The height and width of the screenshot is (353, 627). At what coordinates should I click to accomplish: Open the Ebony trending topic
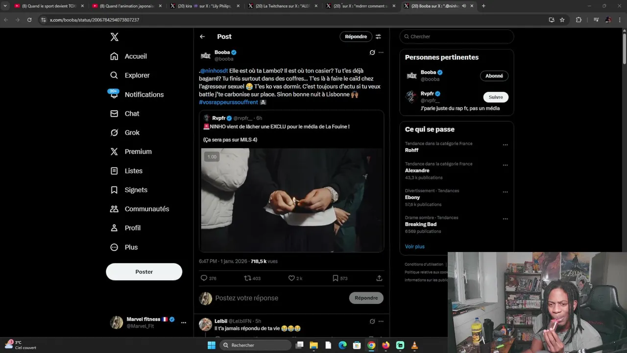(x=412, y=198)
